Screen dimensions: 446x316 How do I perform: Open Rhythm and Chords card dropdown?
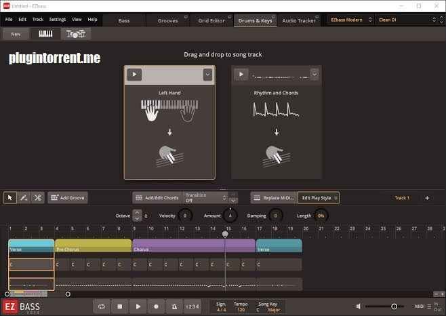315,75
